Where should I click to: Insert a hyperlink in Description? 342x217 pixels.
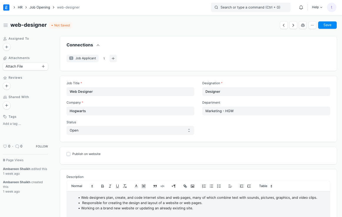pyautogui.click(x=185, y=186)
